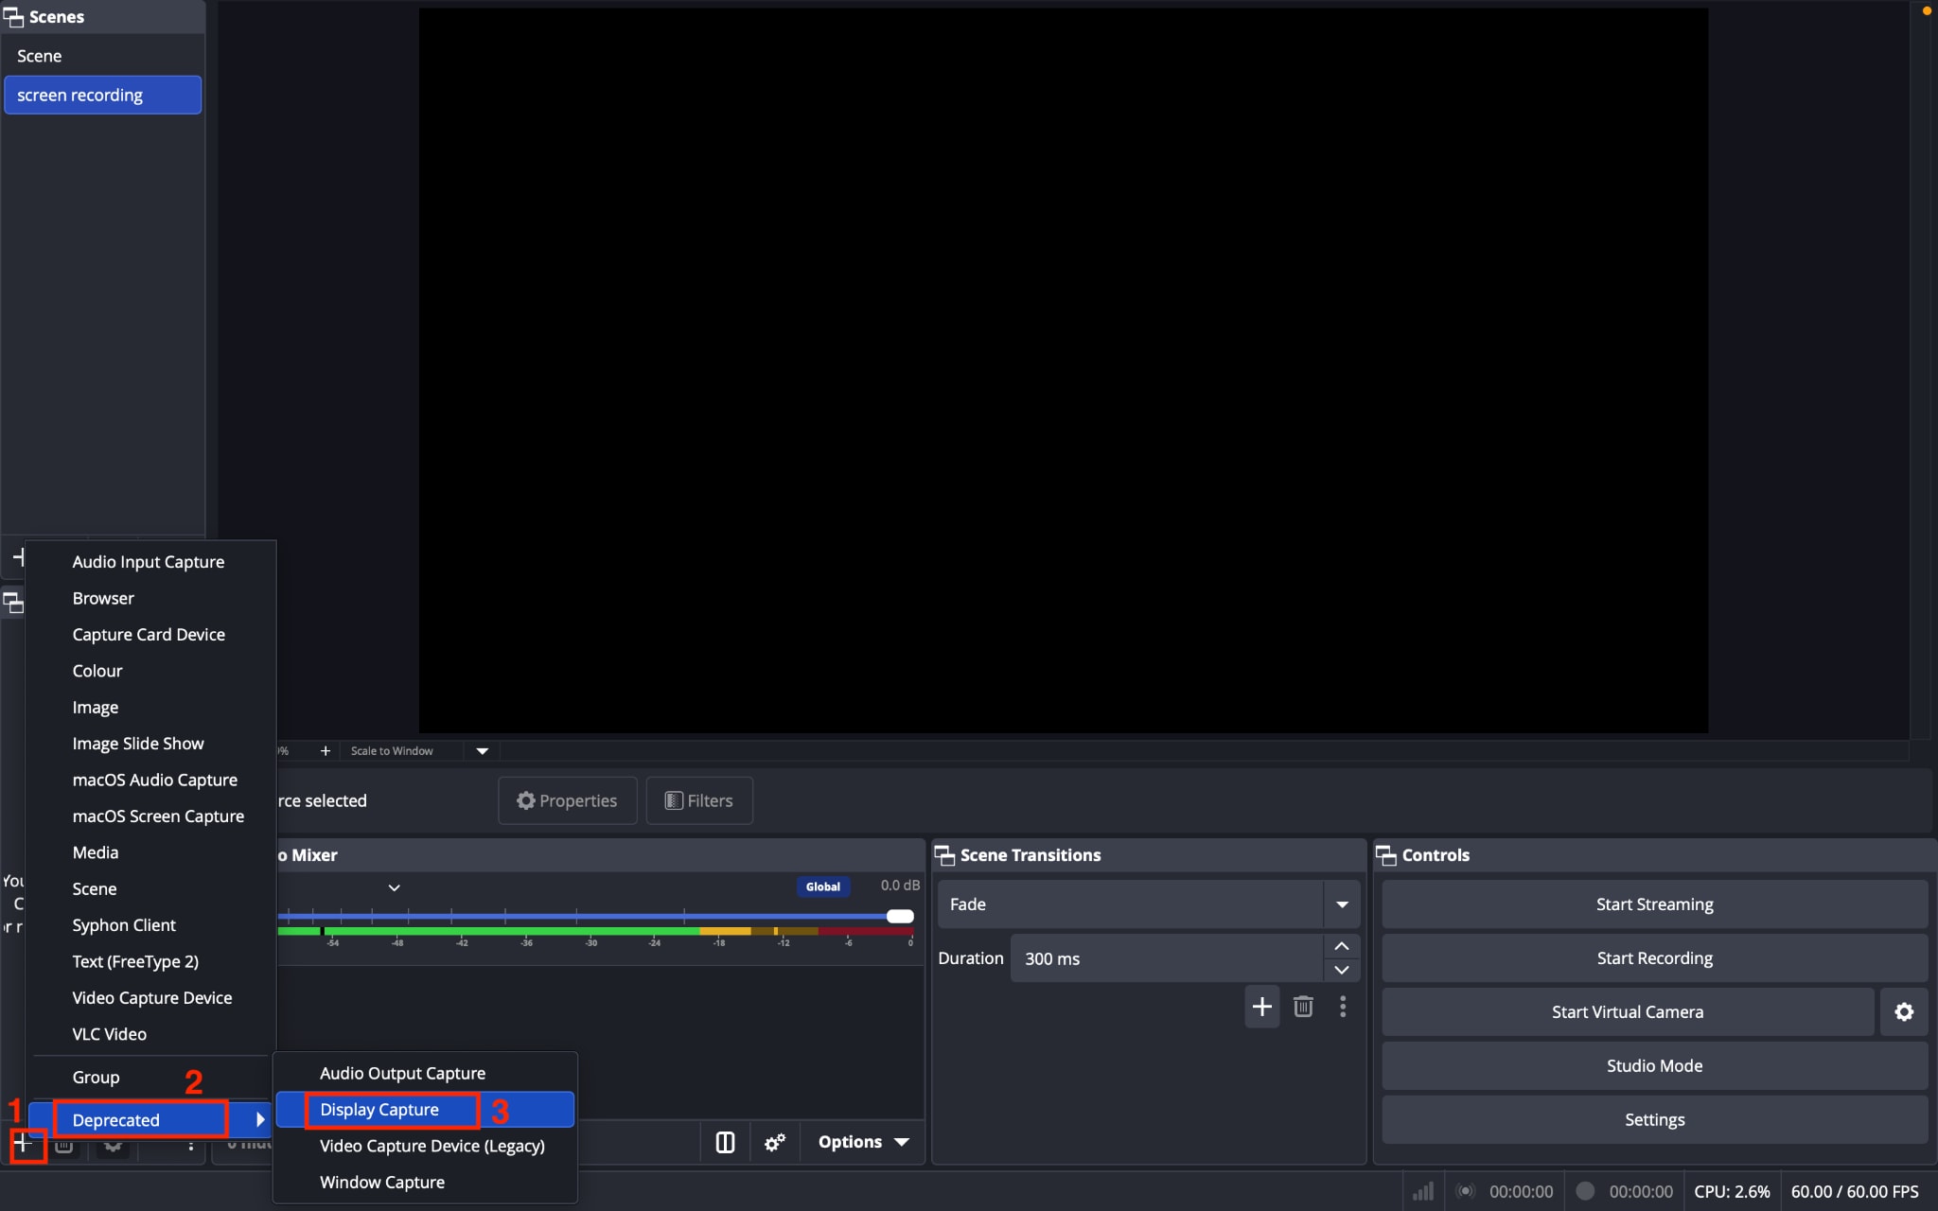This screenshot has height=1211, width=1938.
Task: Click the CPU: 2.6% status text
Action: (1732, 1192)
